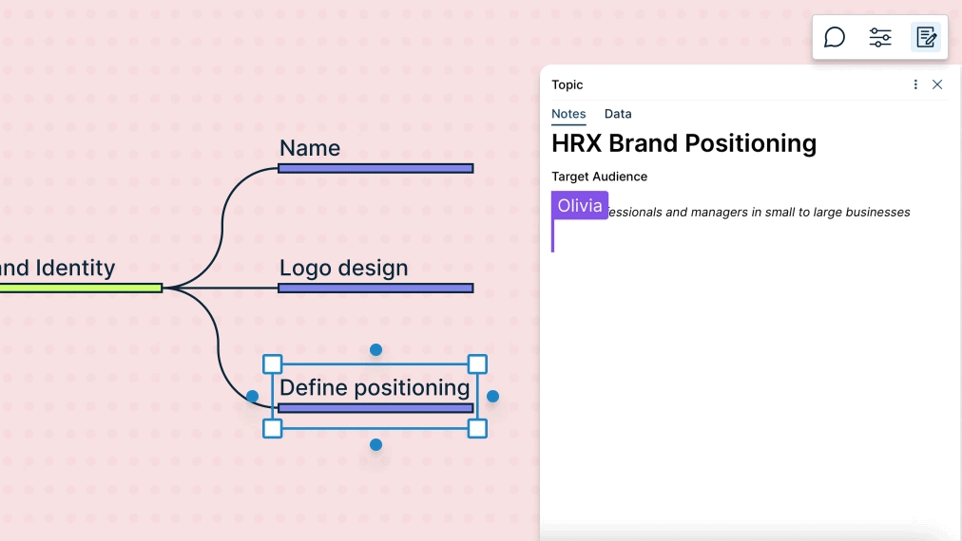Screen dimensions: 962x541
Task: Toggle the notes editor icon
Action: pyautogui.click(x=926, y=37)
